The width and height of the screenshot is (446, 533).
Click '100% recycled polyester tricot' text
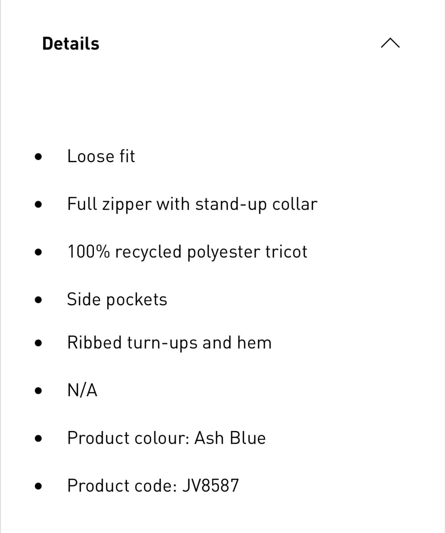click(187, 252)
